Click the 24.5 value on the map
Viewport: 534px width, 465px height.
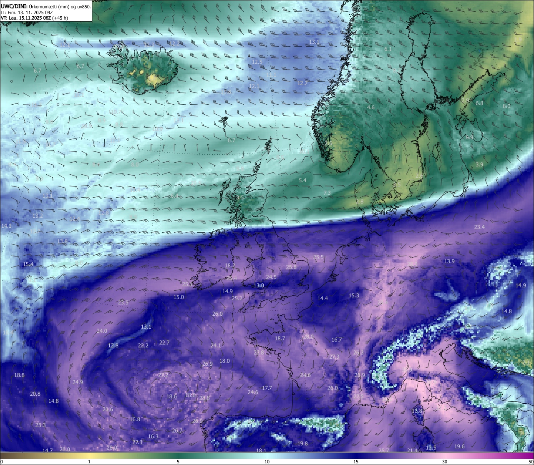(271, 277)
